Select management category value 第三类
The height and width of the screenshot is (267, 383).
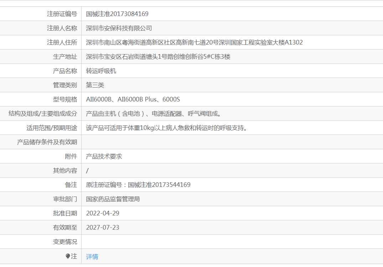coord(95,85)
